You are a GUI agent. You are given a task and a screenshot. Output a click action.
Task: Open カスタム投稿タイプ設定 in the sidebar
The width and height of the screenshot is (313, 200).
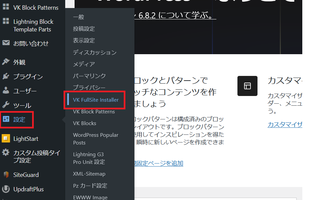click(x=37, y=157)
